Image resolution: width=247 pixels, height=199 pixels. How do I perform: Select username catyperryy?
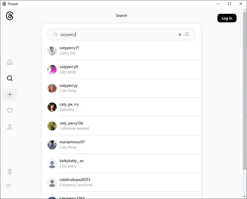pyautogui.click(x=69, y=86)
